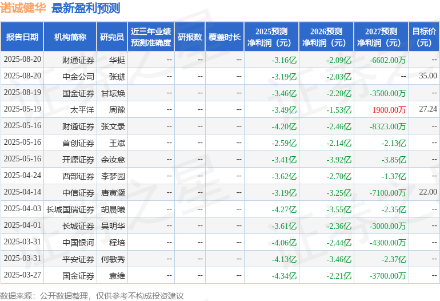Image resolution: width=440 pixels, height=301 pixels.
Task: Click 2025 forecast -2.59亿
Action: 284,143
